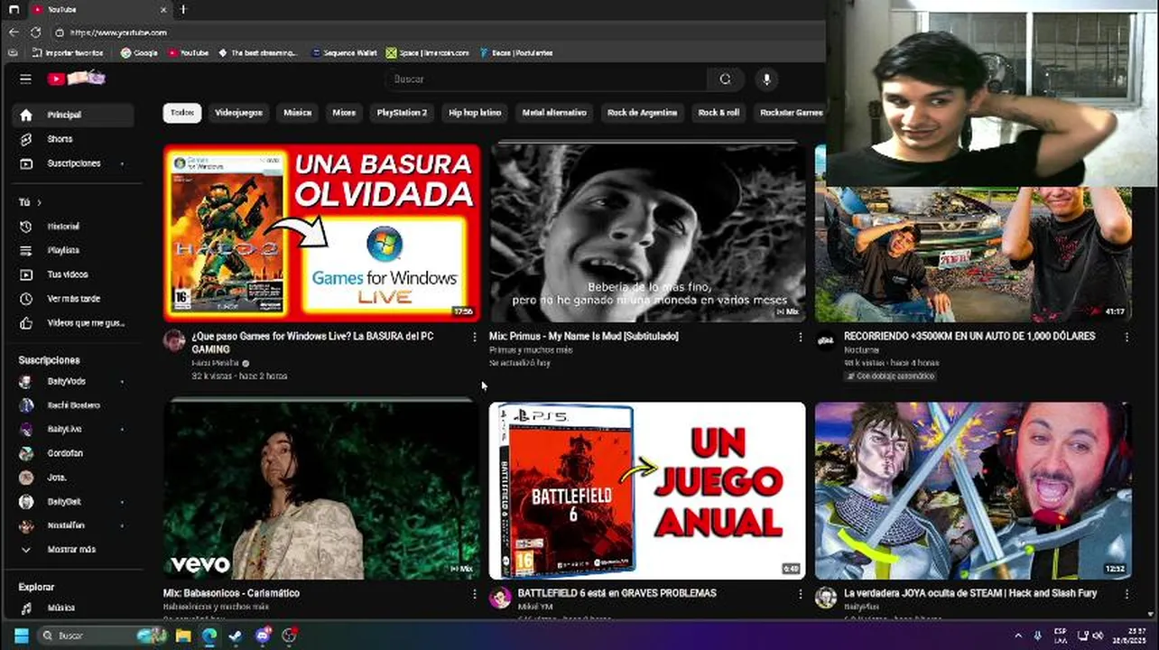Viewport: 1159px width, 650px height.
Task: Open Importar favoritos bookmark
Action: [x=68, y=52]
